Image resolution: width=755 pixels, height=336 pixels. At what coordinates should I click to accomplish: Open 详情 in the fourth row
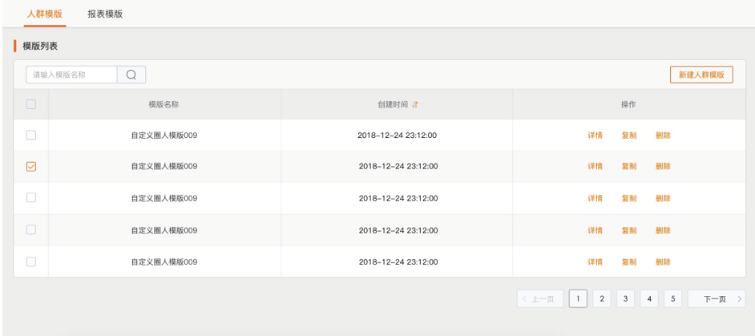[x=595, y=230]
